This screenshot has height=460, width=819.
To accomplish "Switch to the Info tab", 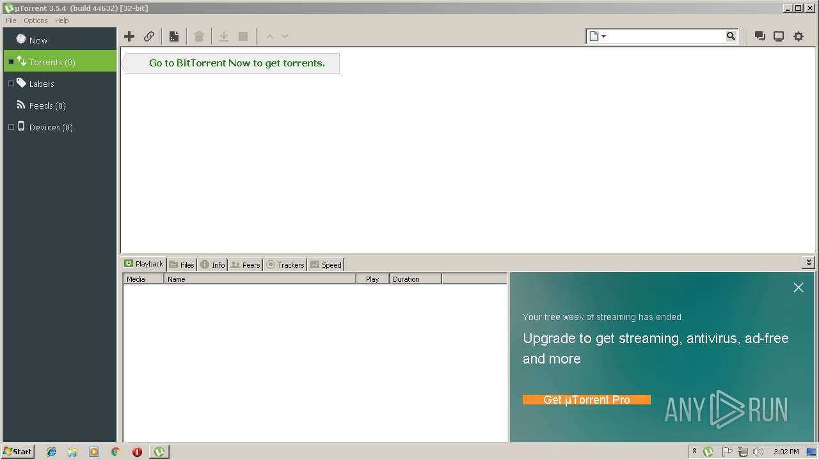I will (212, 264).
